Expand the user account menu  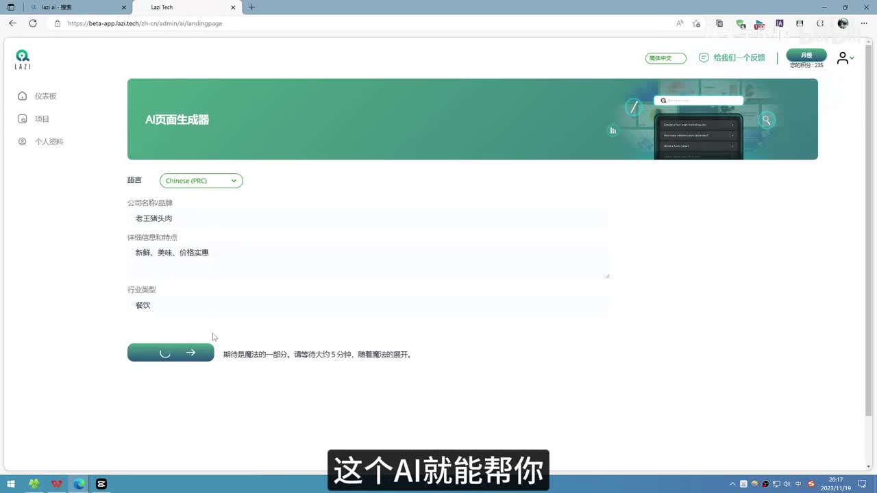coord(845,58)
